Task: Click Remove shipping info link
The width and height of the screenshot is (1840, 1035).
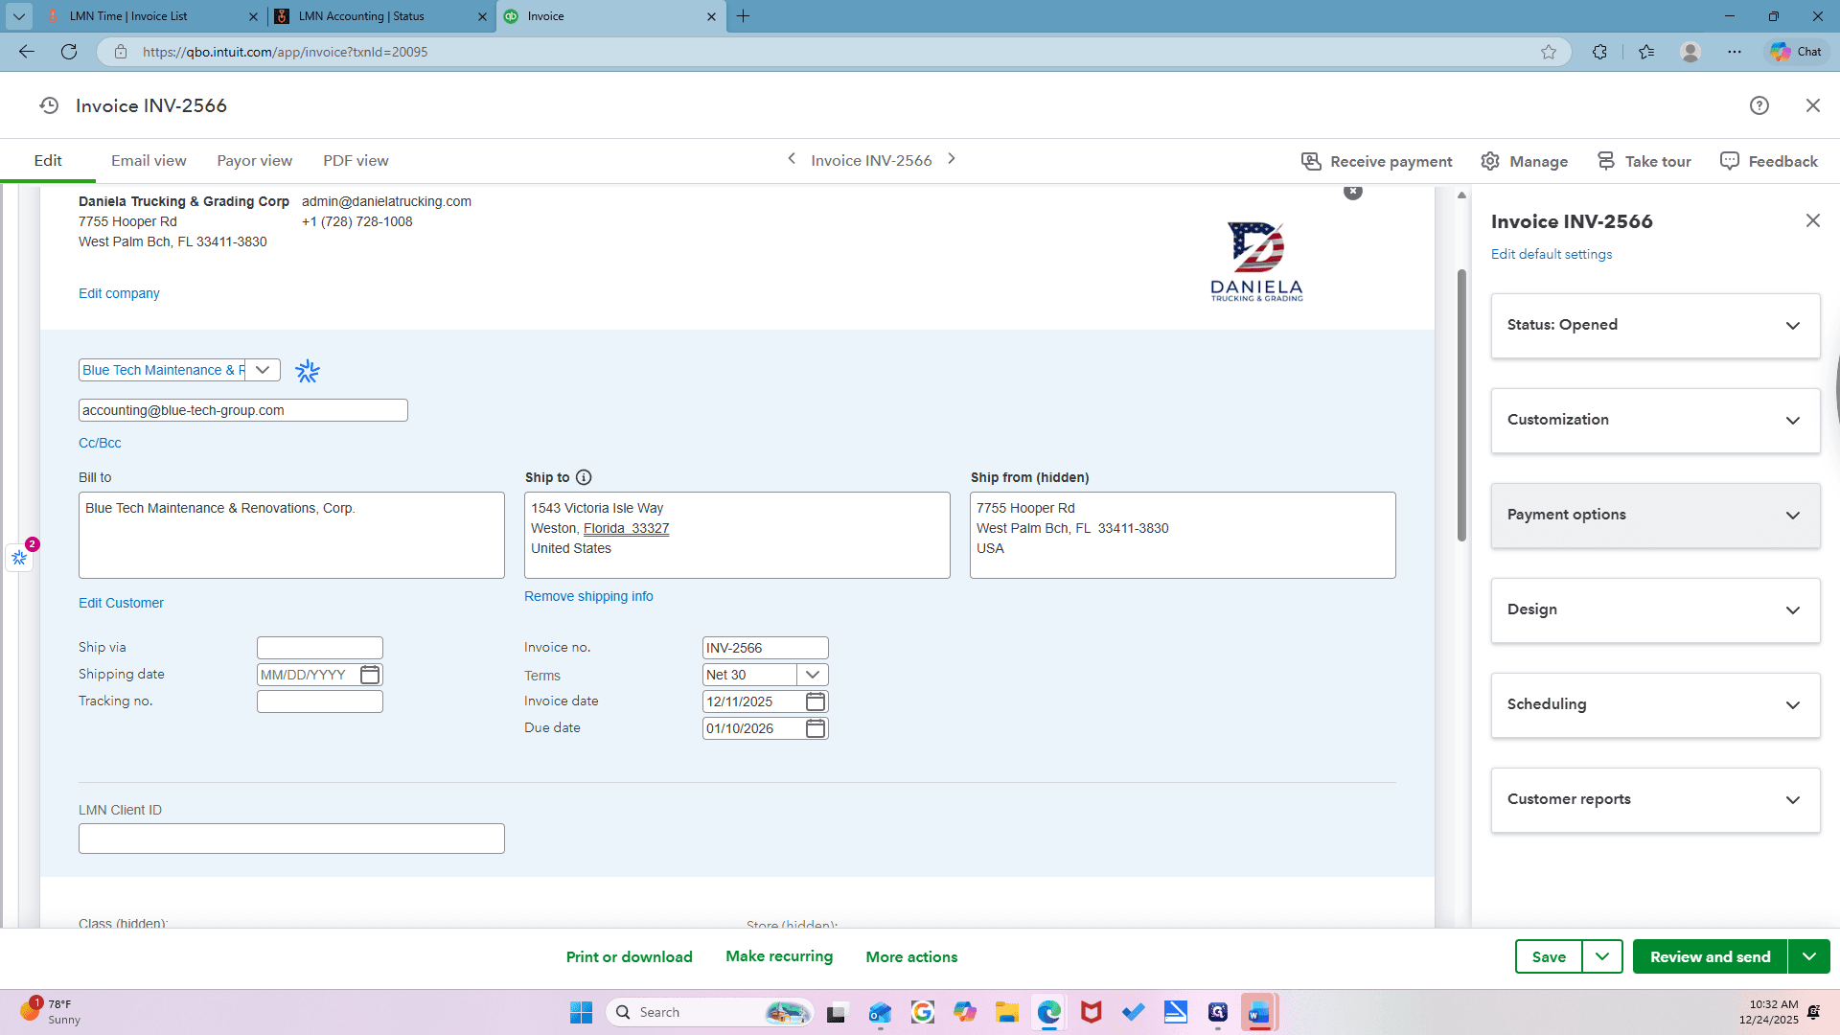Action: click(588, 596)
